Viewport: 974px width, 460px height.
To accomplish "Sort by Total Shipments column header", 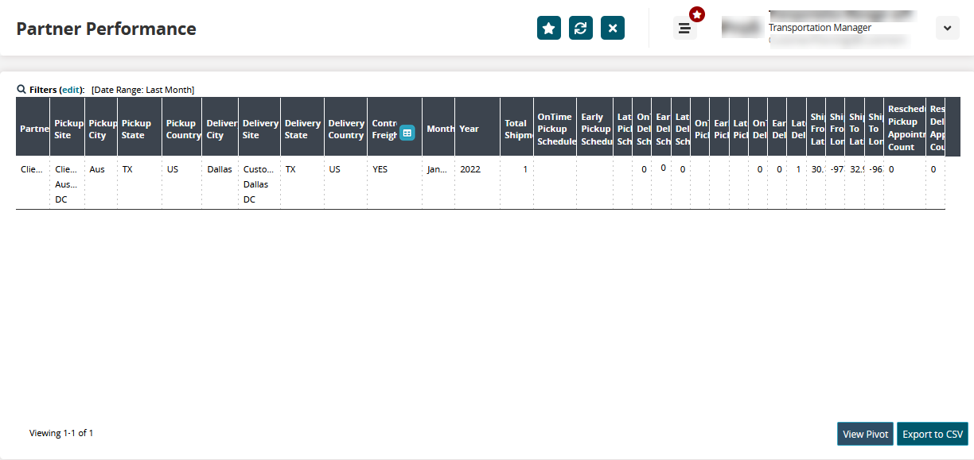I will click(517, 128).
